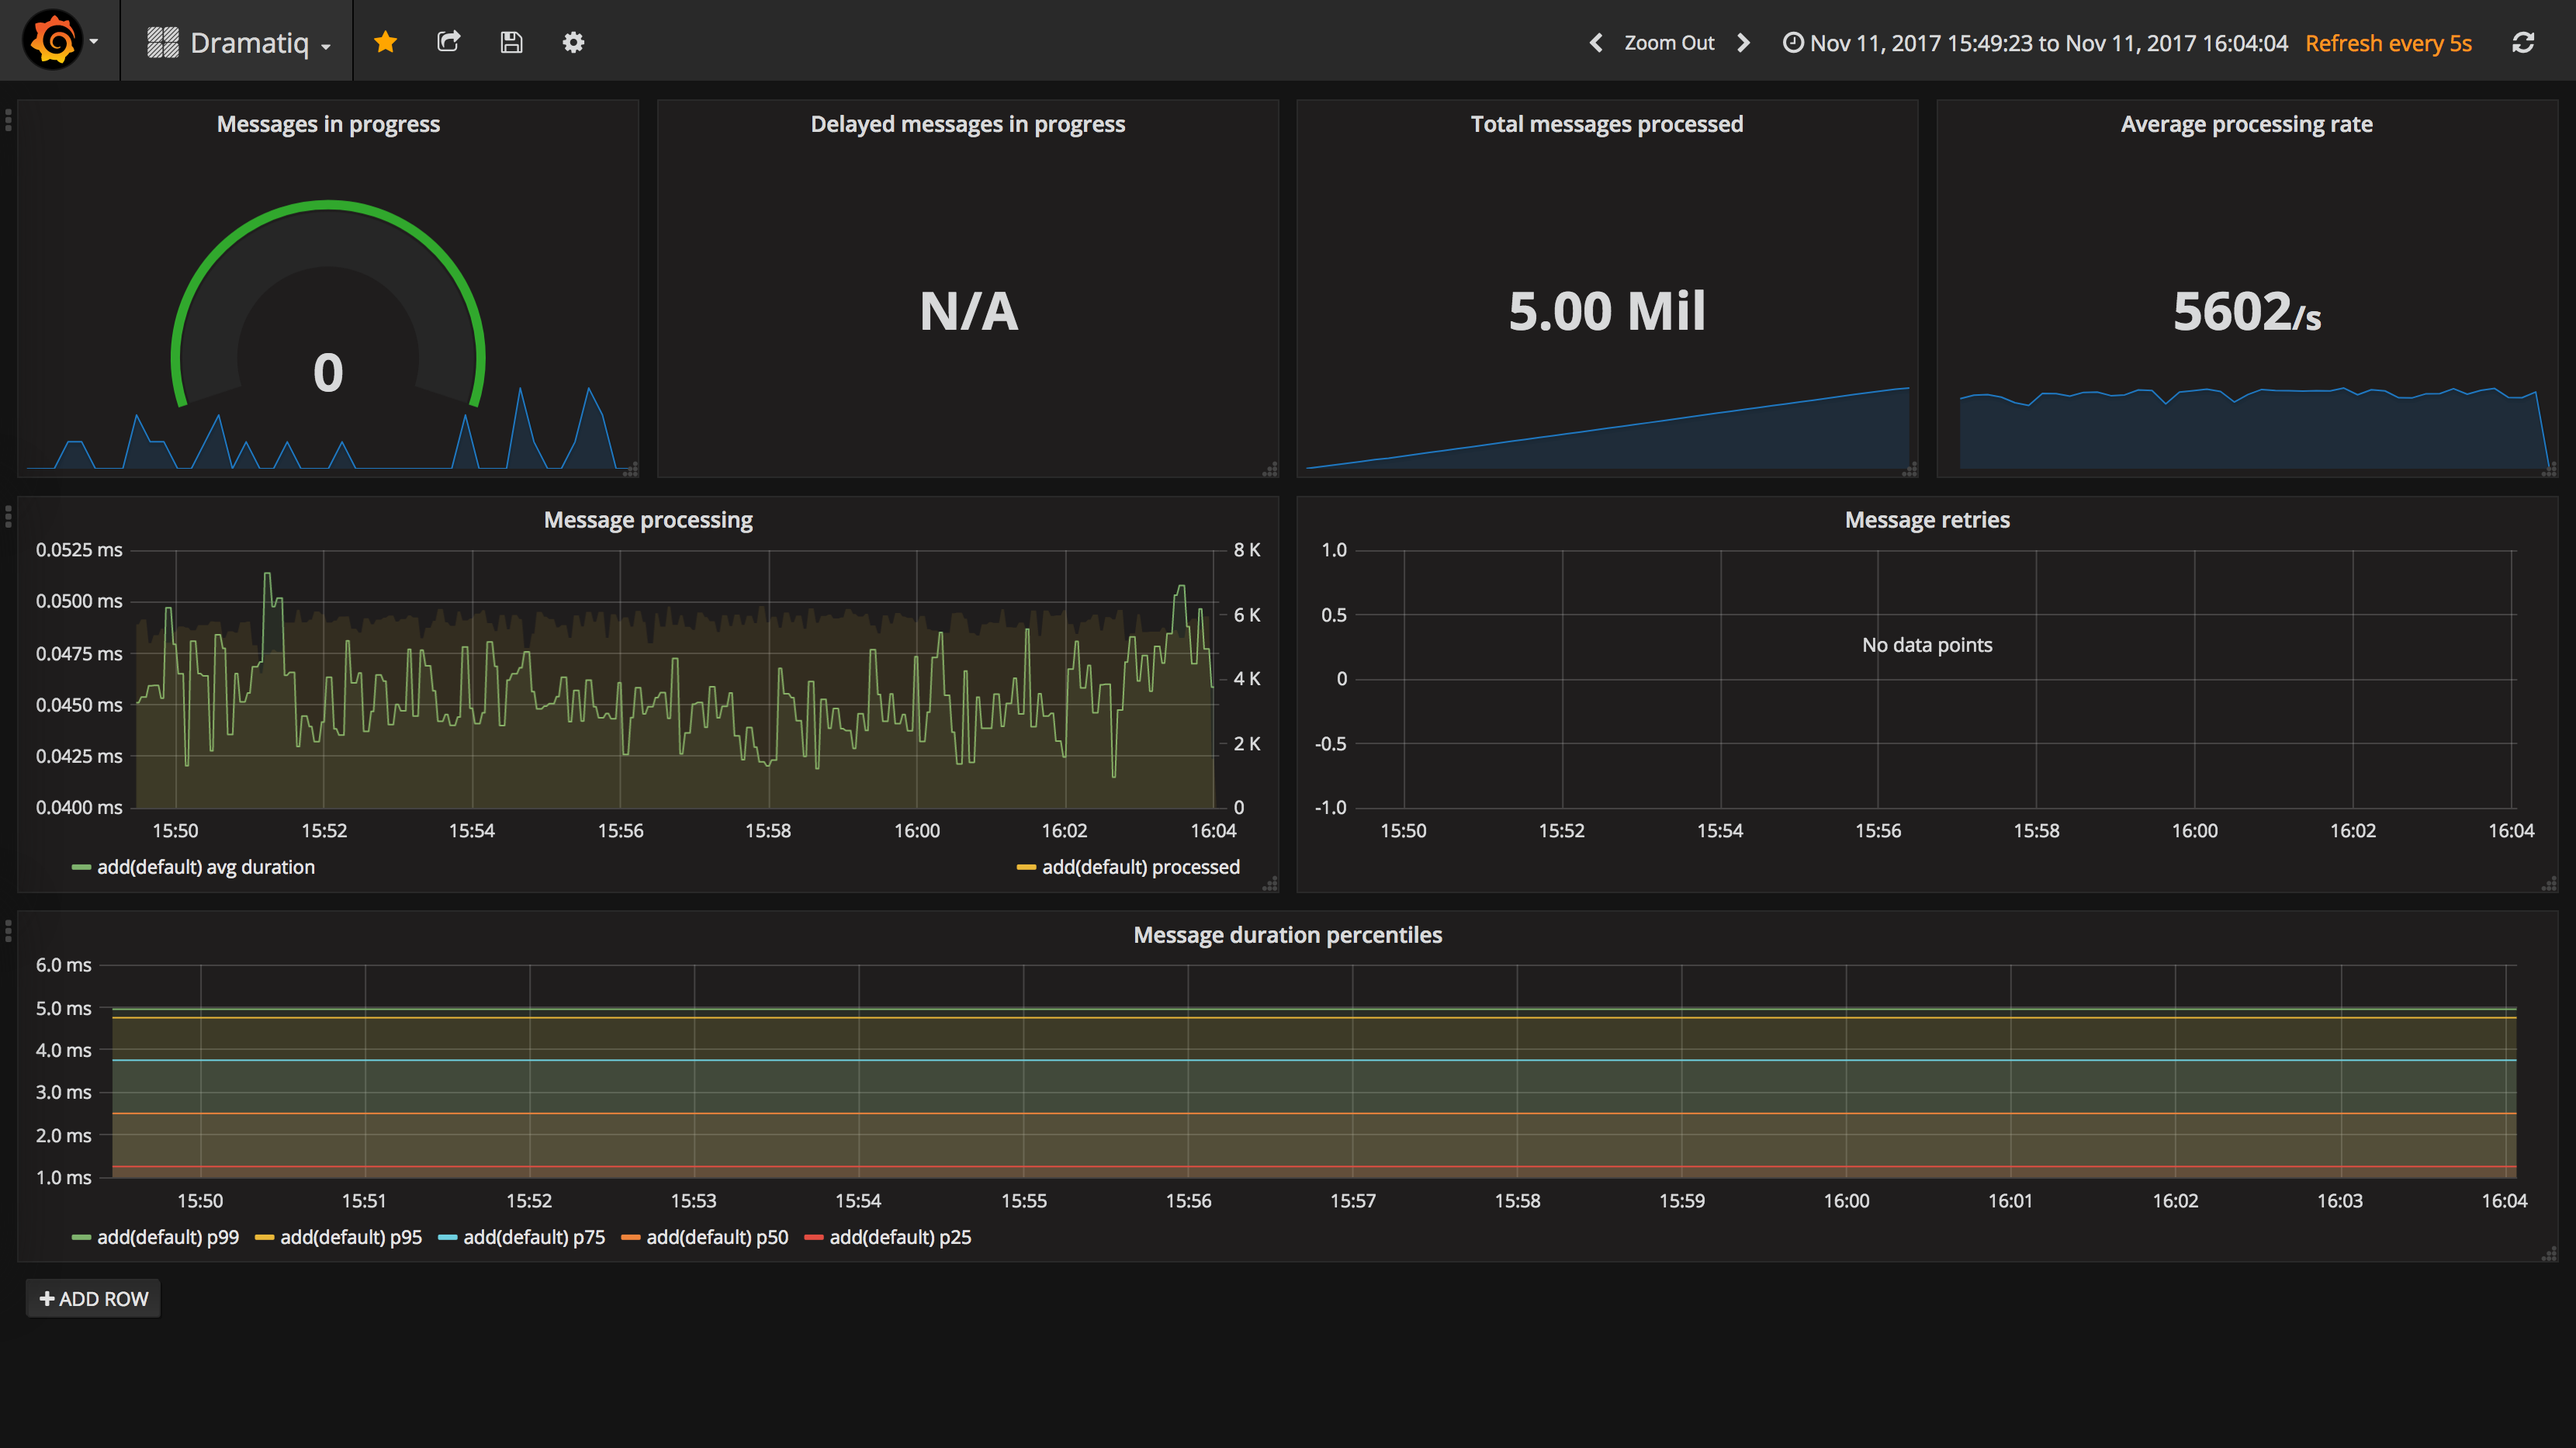Shift time range forward with right chevron
Image resolution: width=2576 pixels, height=1448 pixels.
(1744, 43)
